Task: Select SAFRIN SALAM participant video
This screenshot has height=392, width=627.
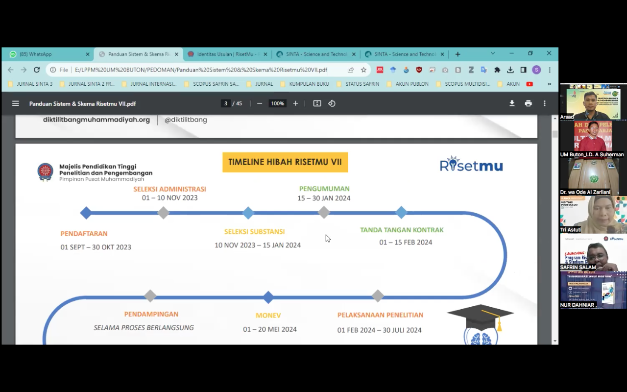Action: tap(593, 253)
